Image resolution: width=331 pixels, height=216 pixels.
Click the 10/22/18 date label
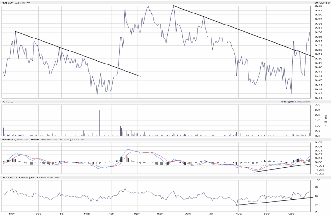(321, 3)
